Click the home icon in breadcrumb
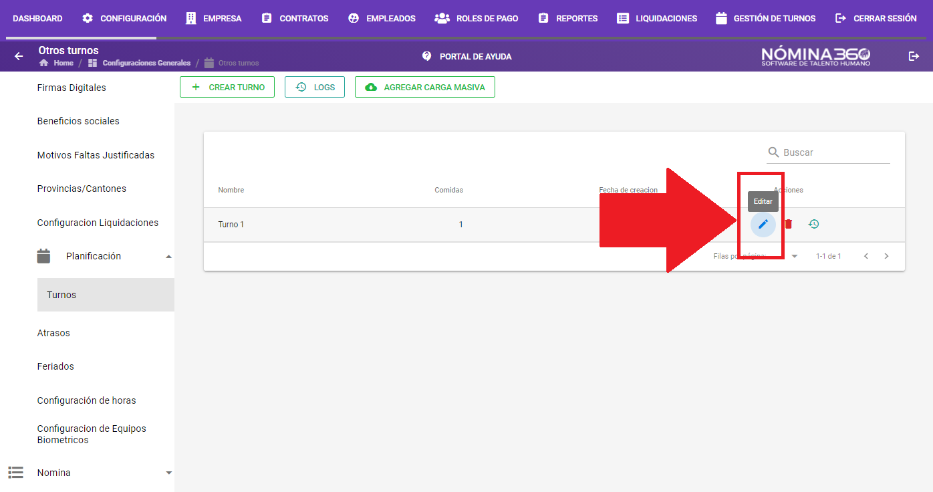 coord(44,63)
